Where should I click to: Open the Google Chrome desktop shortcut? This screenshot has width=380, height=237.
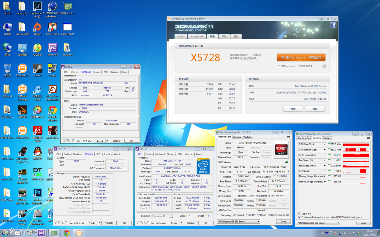coord(53,114)
